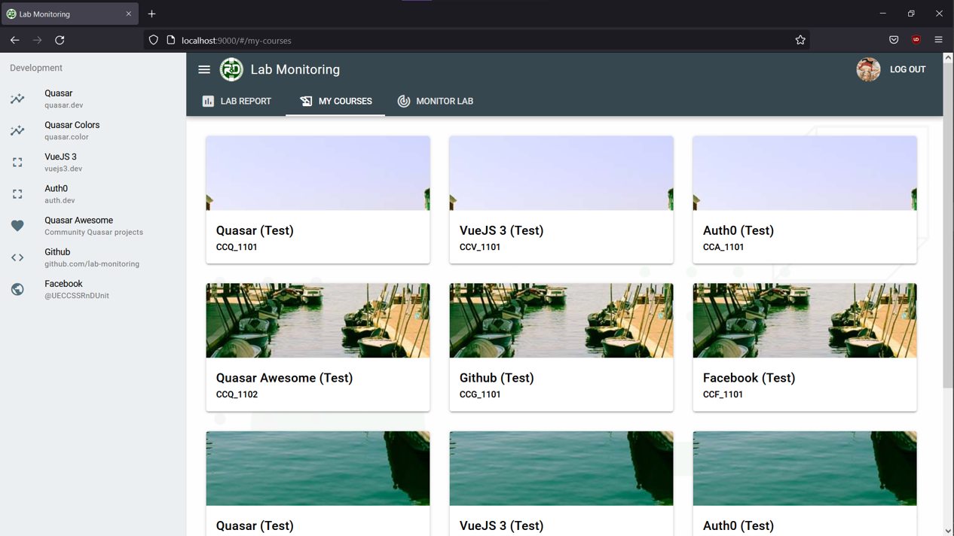This screenshot has width=954, height=536.
Task: Go back with the browser back arrow
Action: click(15, 40)
